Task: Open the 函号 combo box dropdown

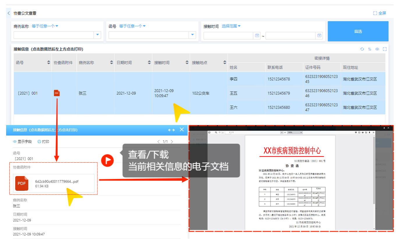Action: point(192,35)
